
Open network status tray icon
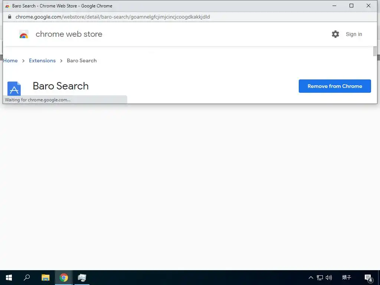pos(320,278)
